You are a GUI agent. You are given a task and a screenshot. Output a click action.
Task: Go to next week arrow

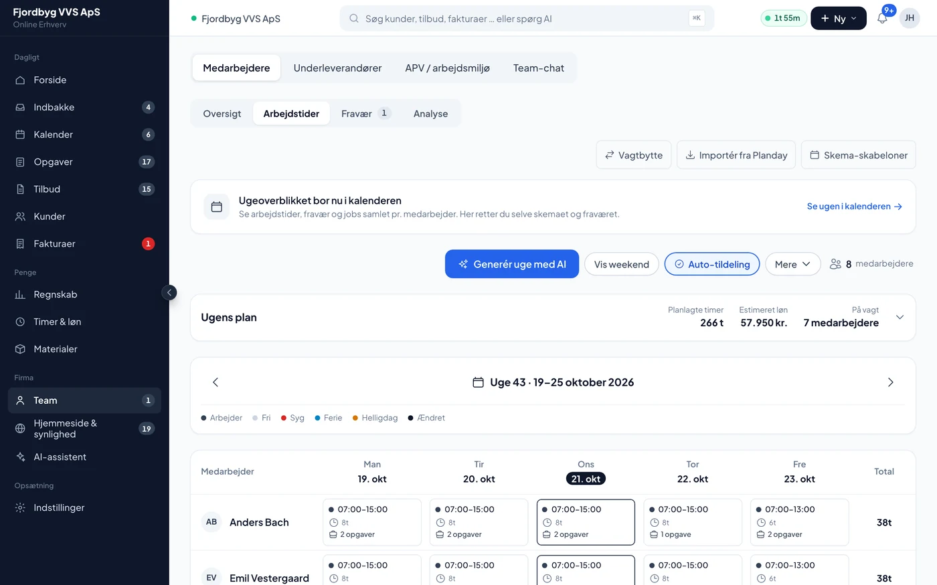click(x=890, y=382)
